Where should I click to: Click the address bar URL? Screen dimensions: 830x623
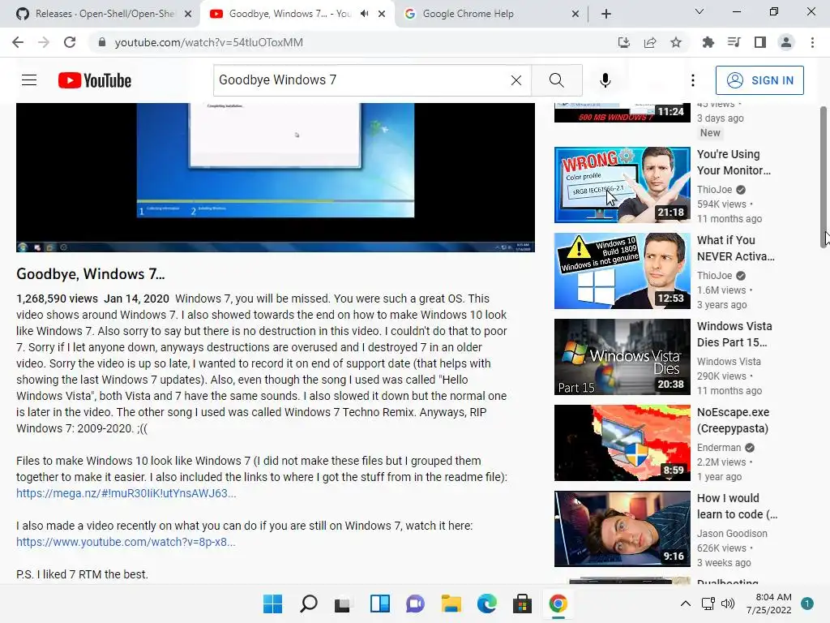(x=208, y=42)
